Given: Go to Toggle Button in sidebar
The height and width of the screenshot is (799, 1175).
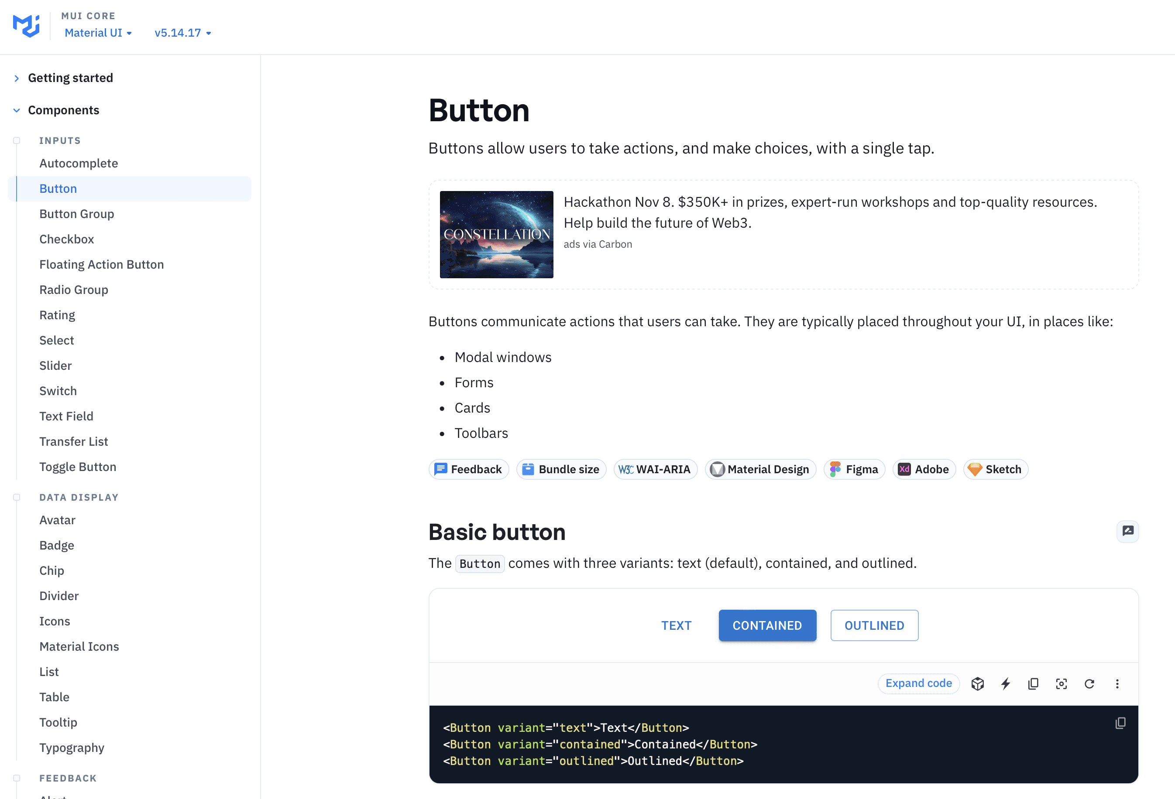Looking at the screenshot, I should coord(78,467).
